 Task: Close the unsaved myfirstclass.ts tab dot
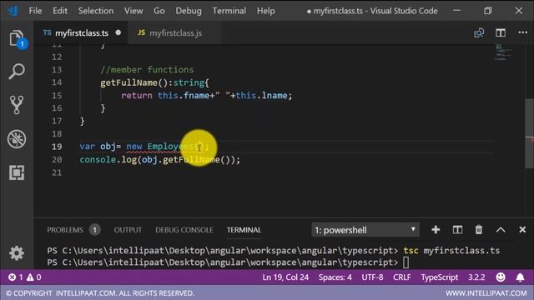point(118,32)
